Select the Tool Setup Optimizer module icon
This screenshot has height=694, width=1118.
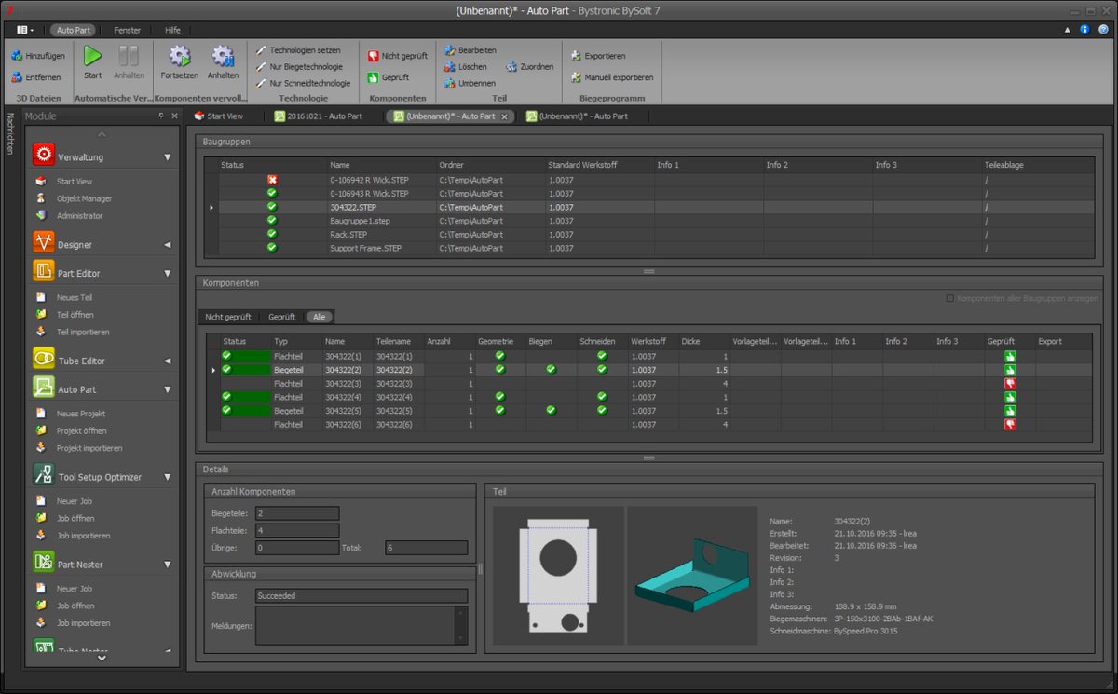point(44,476)
